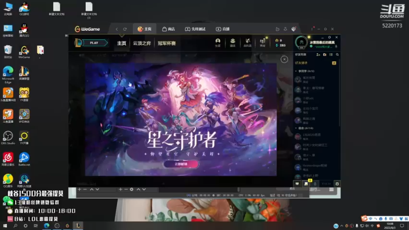Open WeGame download icon in title bar
This screenshot has height=230, width=409.
(285, 29)
